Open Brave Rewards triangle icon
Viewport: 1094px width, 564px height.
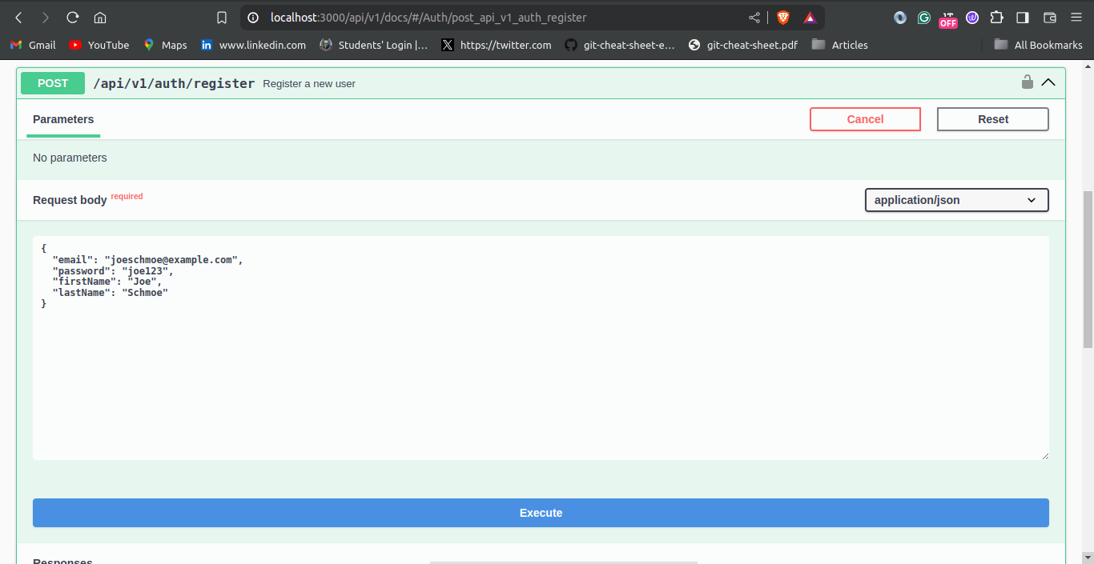pyautogui.click(x=810, y=17)
